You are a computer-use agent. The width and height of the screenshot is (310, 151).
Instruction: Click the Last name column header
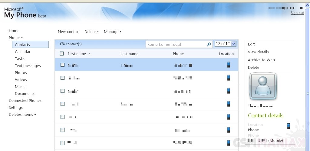pyautogui.click(x=129, y=54)
